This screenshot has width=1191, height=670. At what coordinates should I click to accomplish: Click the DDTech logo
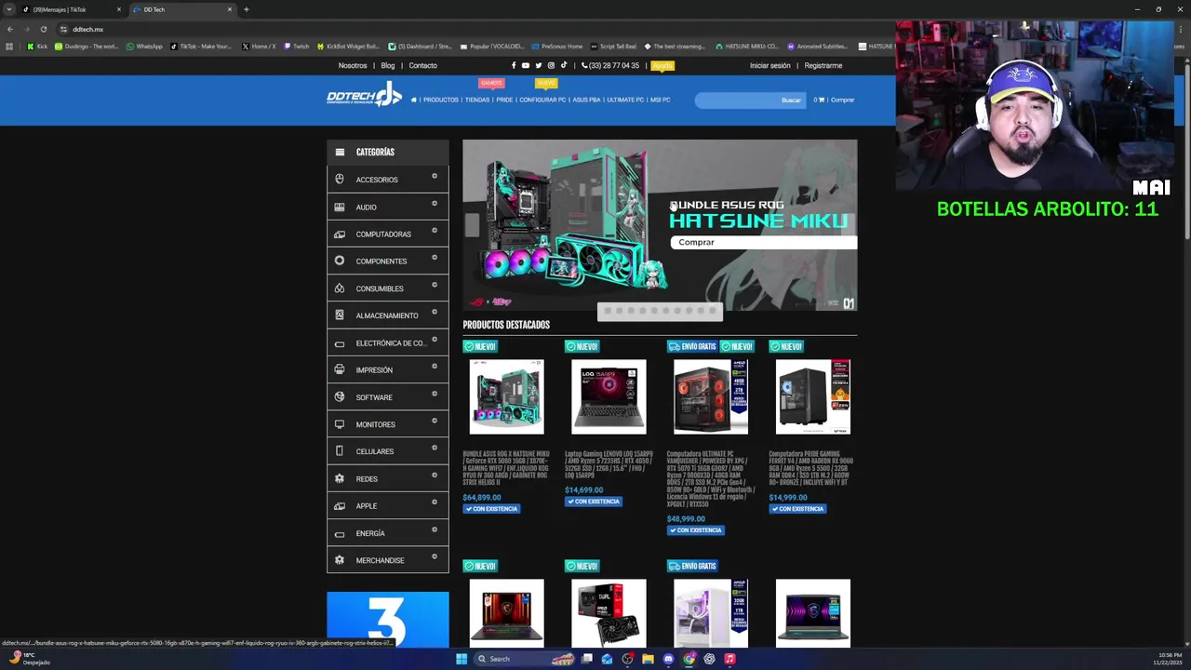364,94
